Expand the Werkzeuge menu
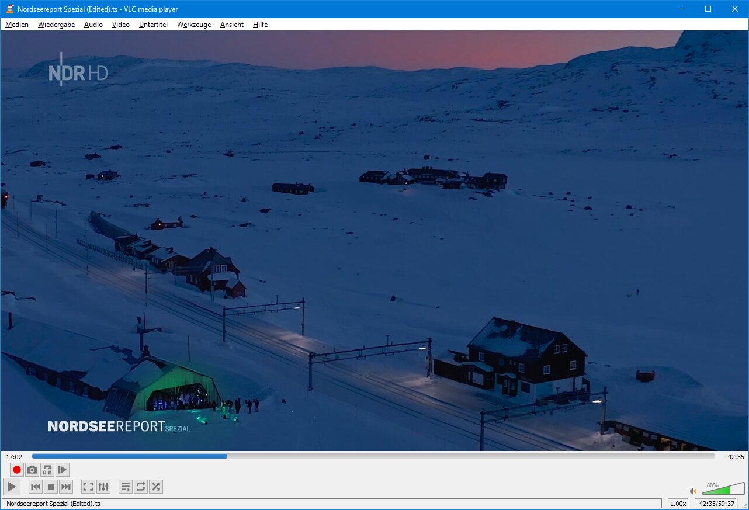Screen dimensions: 749x510 coord(194,25)
